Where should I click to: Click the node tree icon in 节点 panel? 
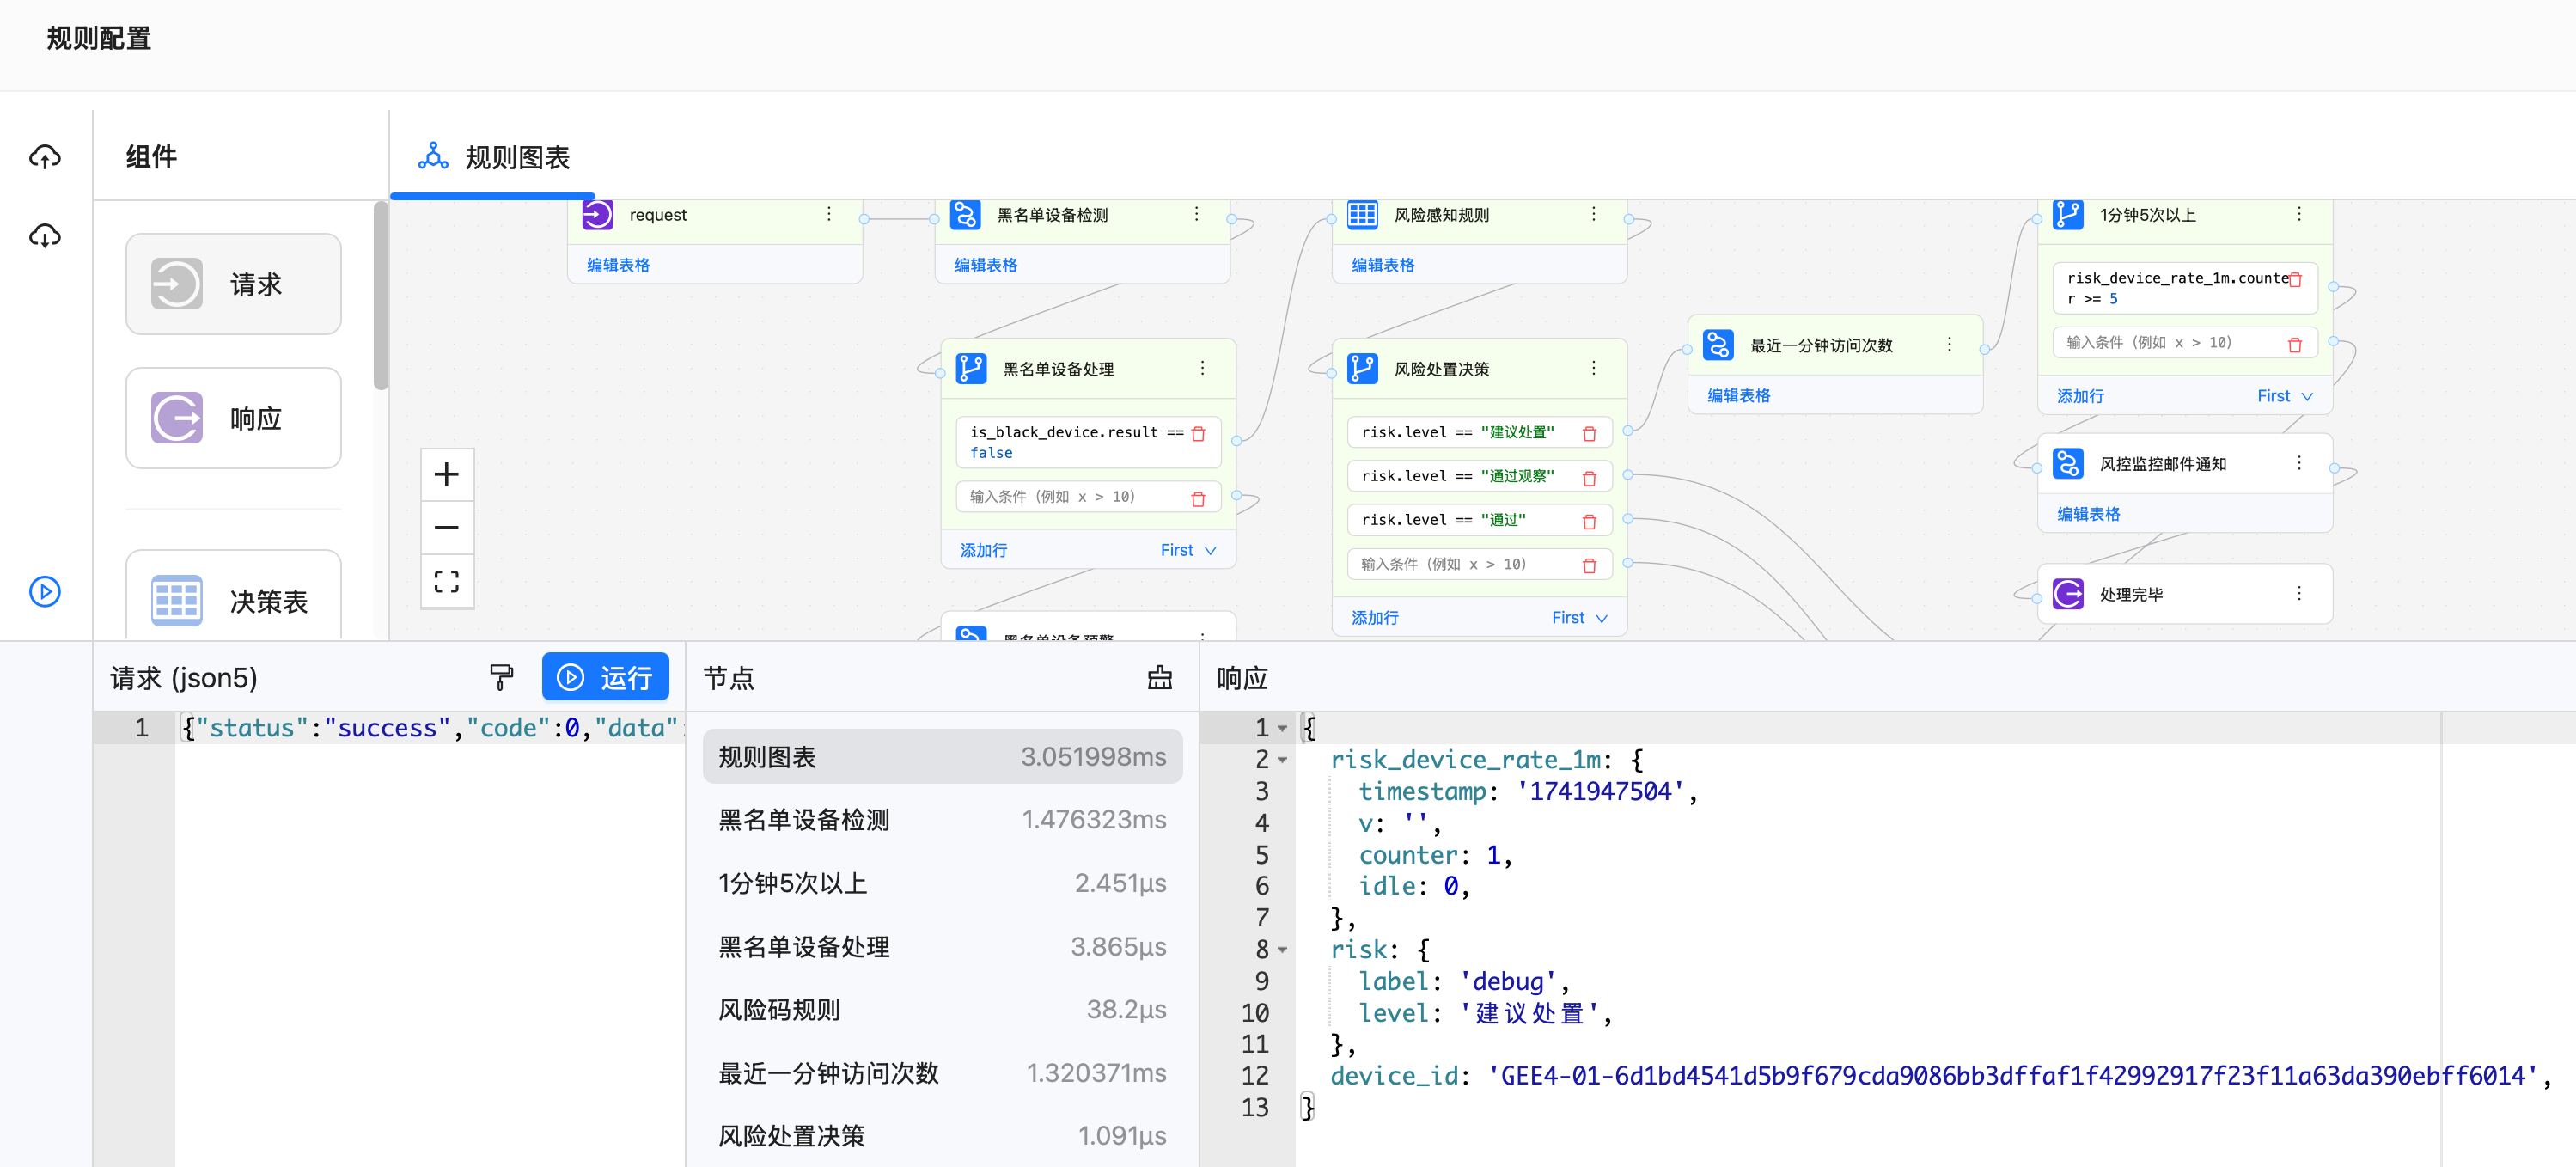(x=1159, y=677)
